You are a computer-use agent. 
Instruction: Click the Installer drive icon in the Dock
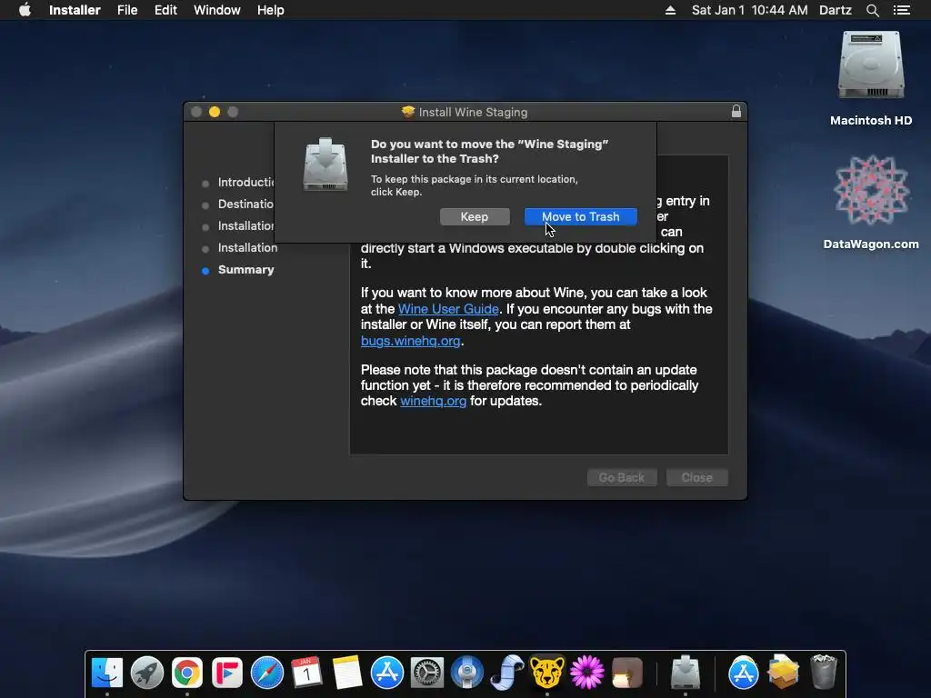point(686,672)
